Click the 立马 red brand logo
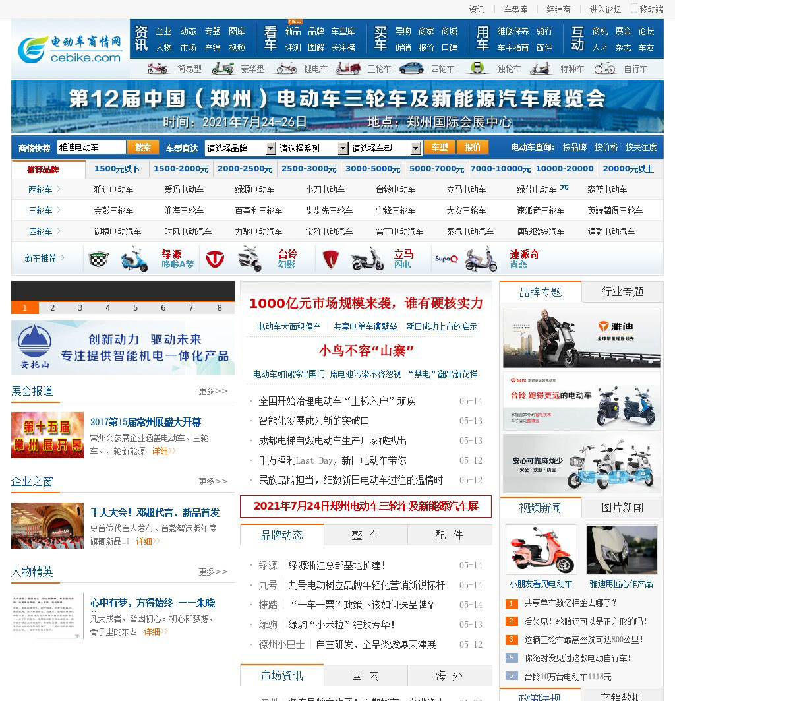 (x=330, y=259)
